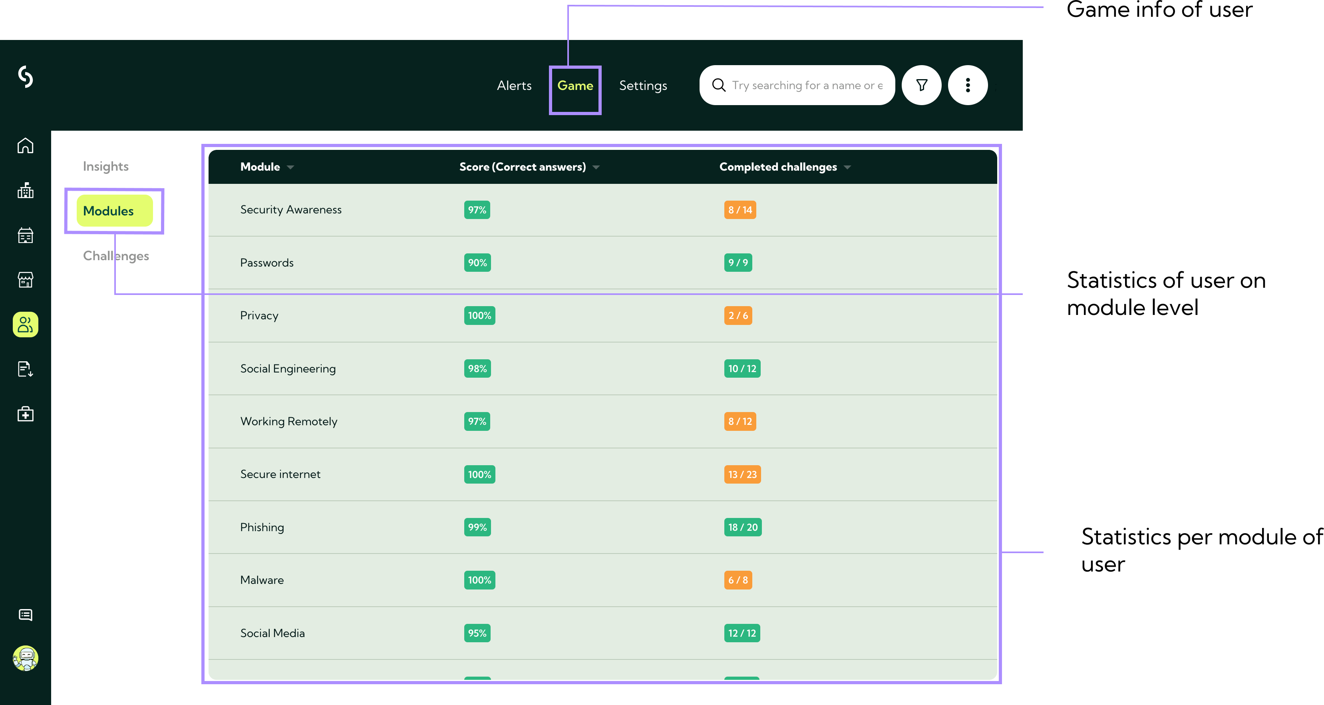Expand Score (Correct answers) sort arrow

point(596,167)
